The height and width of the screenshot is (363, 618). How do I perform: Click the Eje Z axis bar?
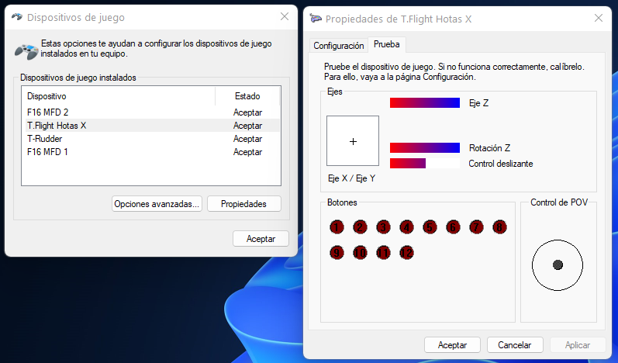click(425, 103)
